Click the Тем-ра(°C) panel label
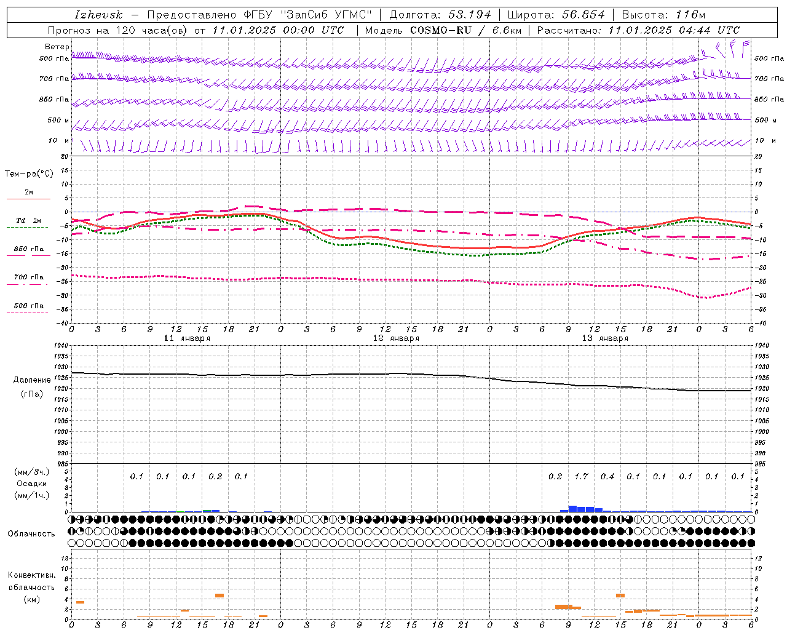Image resolution: width=787 pixels, height=630 pixels. (29, 174)
